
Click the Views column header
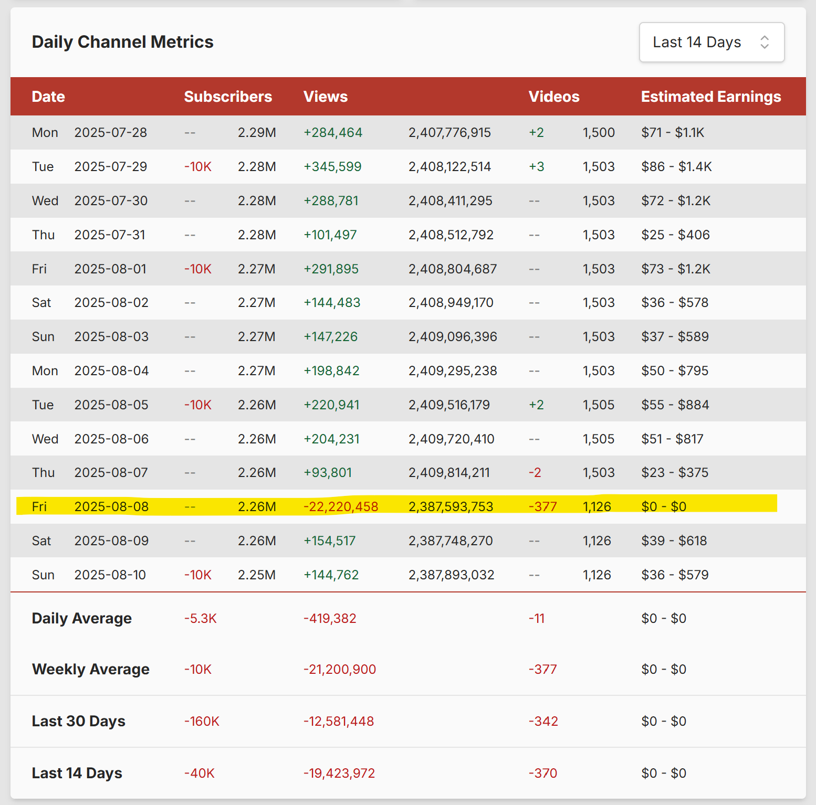coord(326,97)
